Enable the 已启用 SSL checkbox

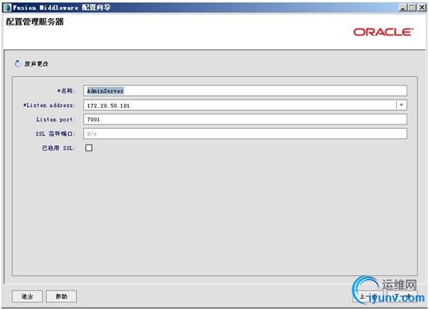tap(89, 148)
